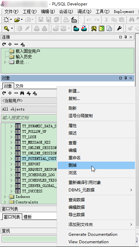The image size is (139, 247).
Task: Click the New document icon in toolbar
Action: click(x=6, y=20)
